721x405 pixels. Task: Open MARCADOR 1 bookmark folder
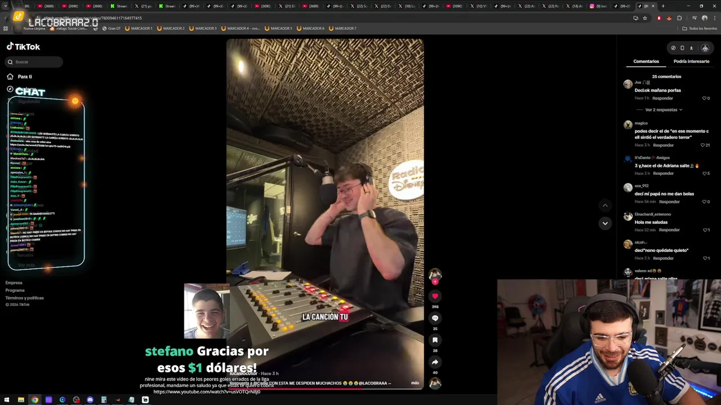click(139, 28)
